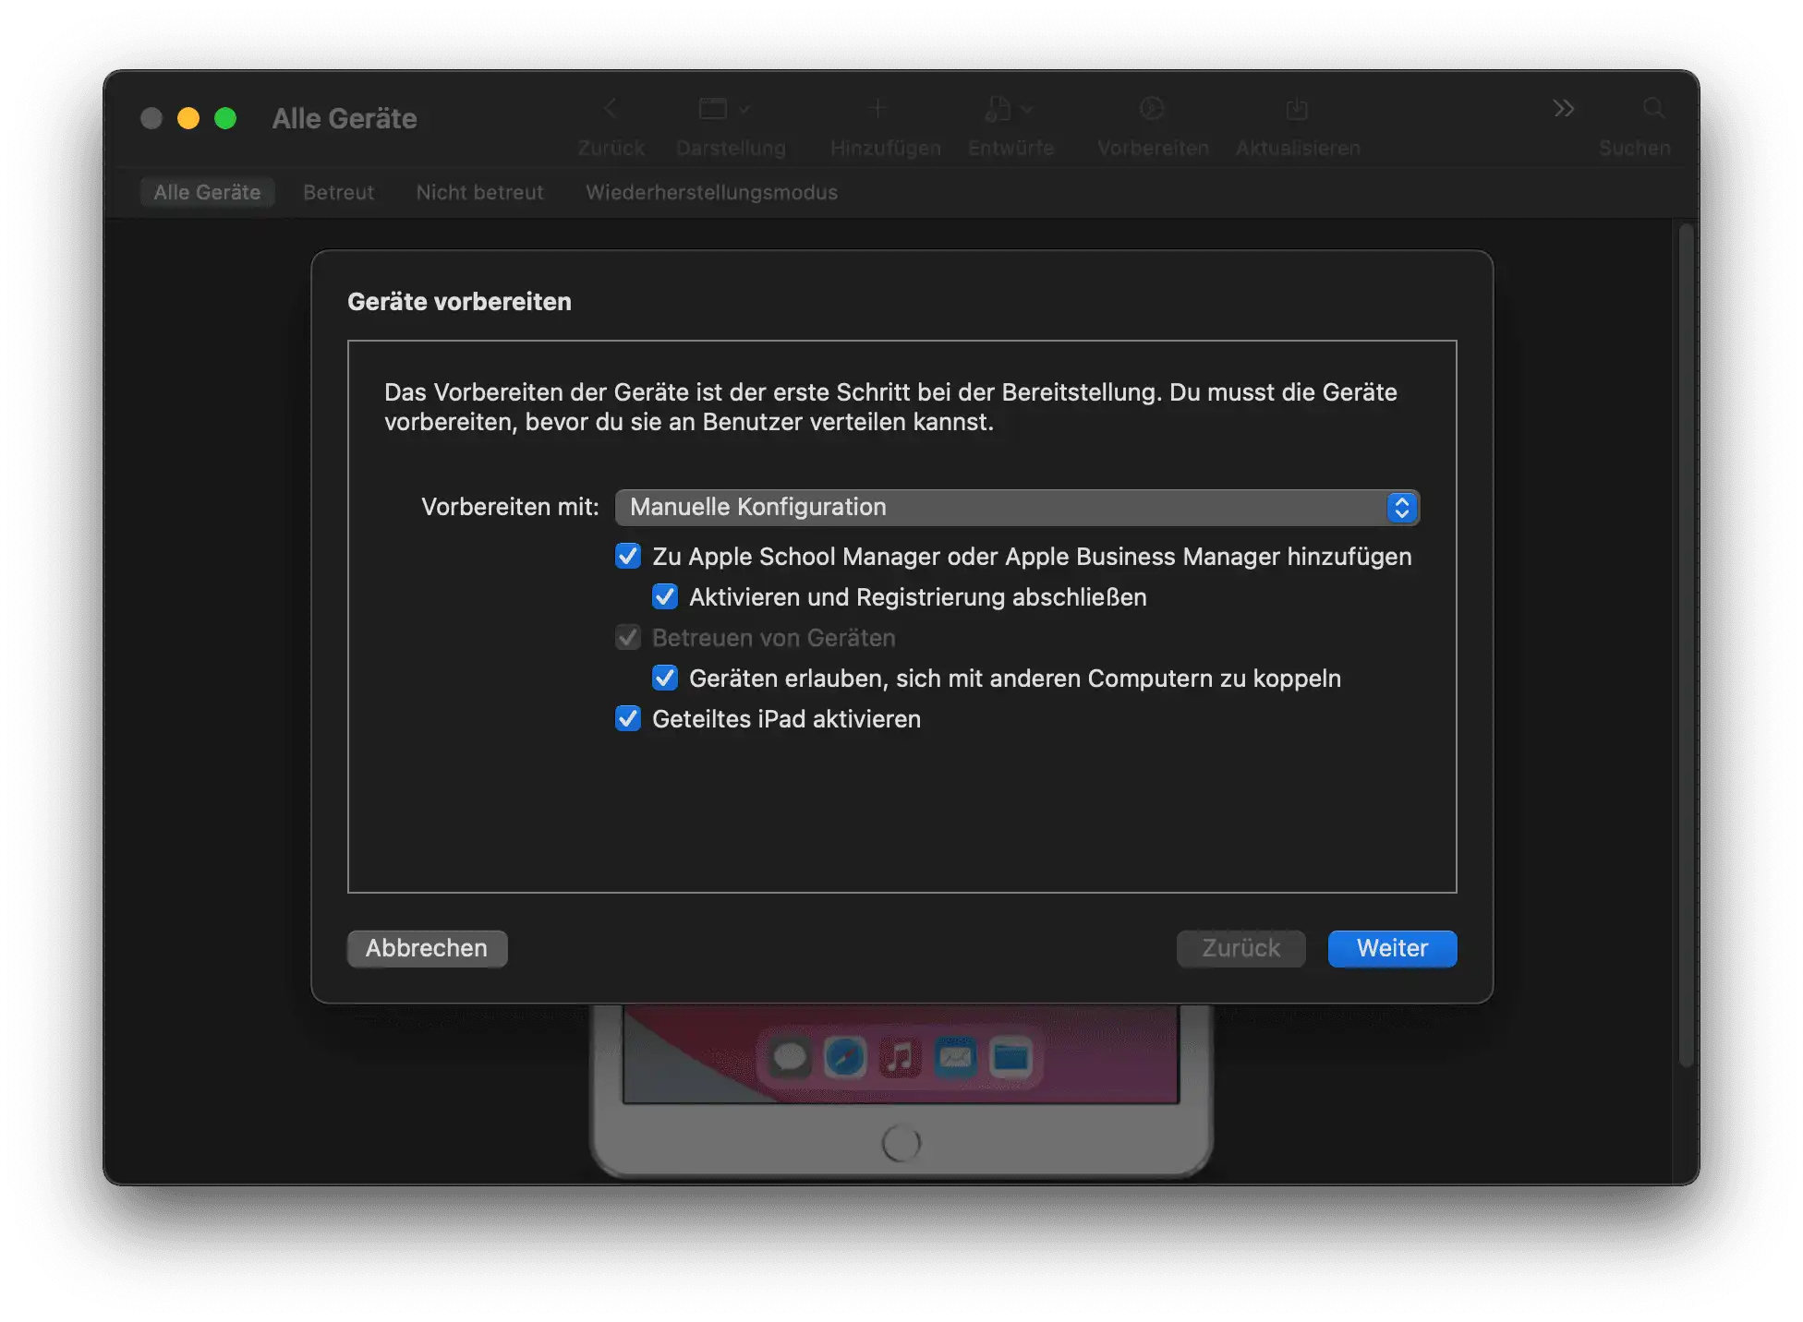Click Music icon on iPad dock
Image resolution: width=1803 pixels, height=1322 pixels.
pyautogui.click(x=900, y=1058)
